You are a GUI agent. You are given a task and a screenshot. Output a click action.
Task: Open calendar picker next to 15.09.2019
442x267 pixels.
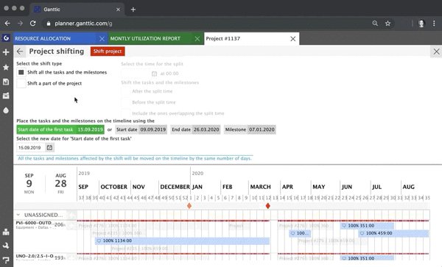49,147
